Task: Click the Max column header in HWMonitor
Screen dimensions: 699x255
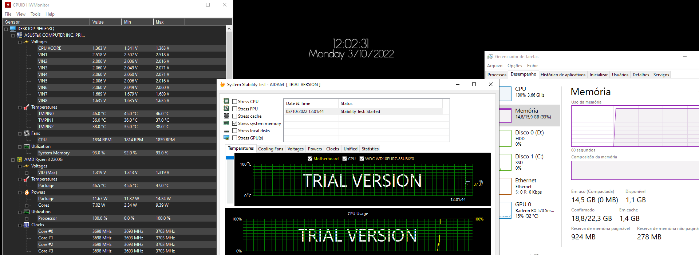Action: pos(169,22)
